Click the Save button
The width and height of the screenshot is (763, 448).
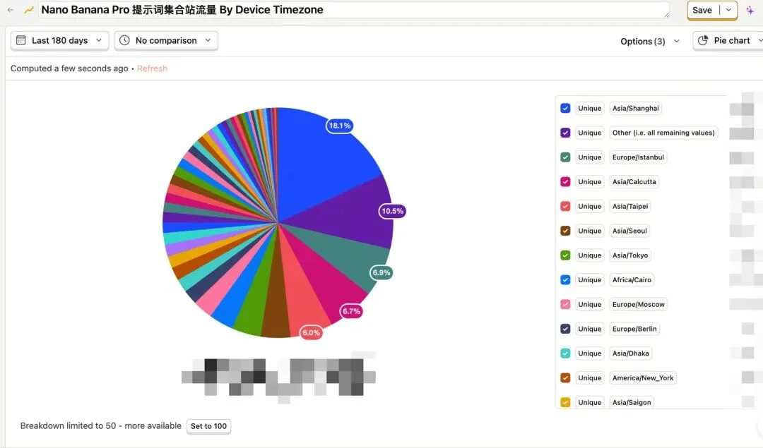(702, 10)
